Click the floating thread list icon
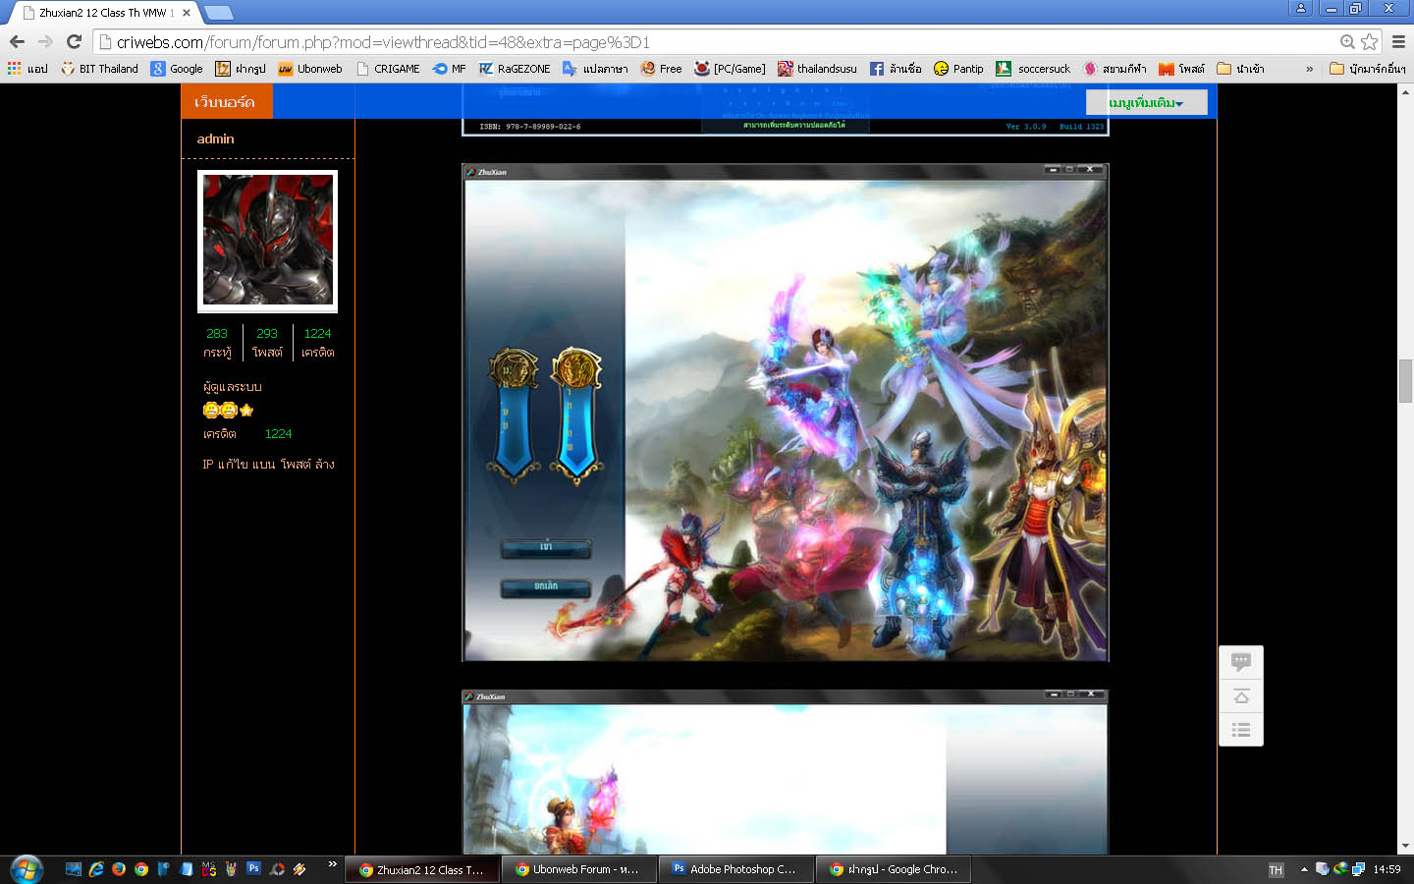Image resolution: width=1414 pixels, height=884 pixels. tap(1241, 730)
